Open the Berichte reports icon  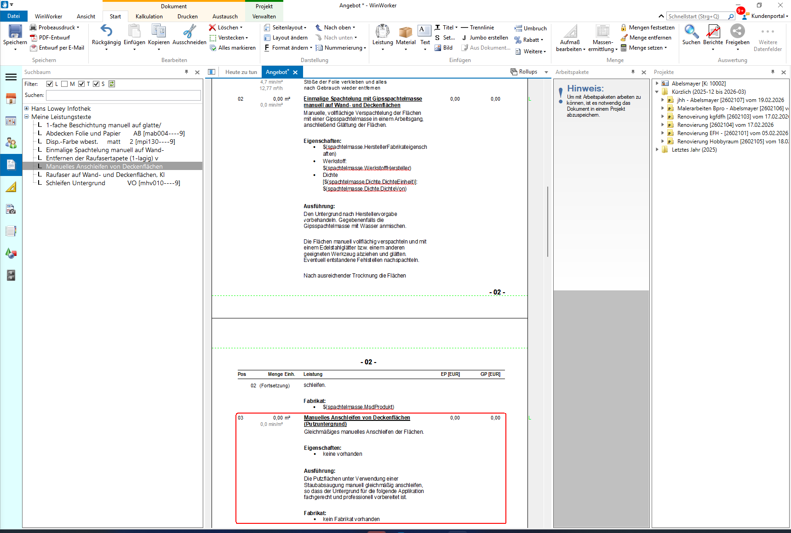tap(713, 31)
